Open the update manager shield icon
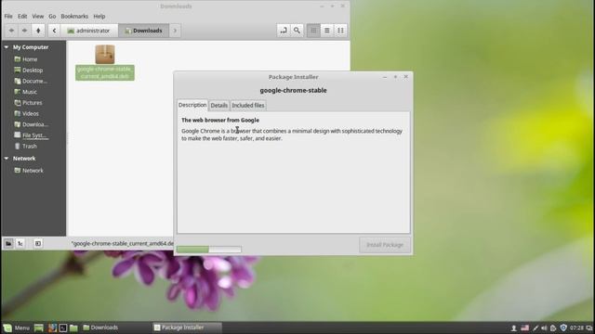Image resolution: width=595 pixels, height=334 pixels. coord(563,328)
